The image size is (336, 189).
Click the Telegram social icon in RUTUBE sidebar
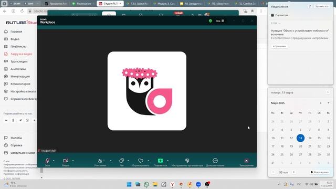(20, 120)
